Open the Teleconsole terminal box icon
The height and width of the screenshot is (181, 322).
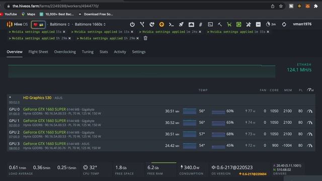pyautogui.click(x=210, y=25)
